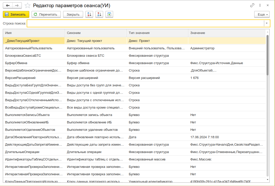Select the БуферОбмена row
This screenshot has width=275, height=186.
pyautogui.click(x=134, y=63)
